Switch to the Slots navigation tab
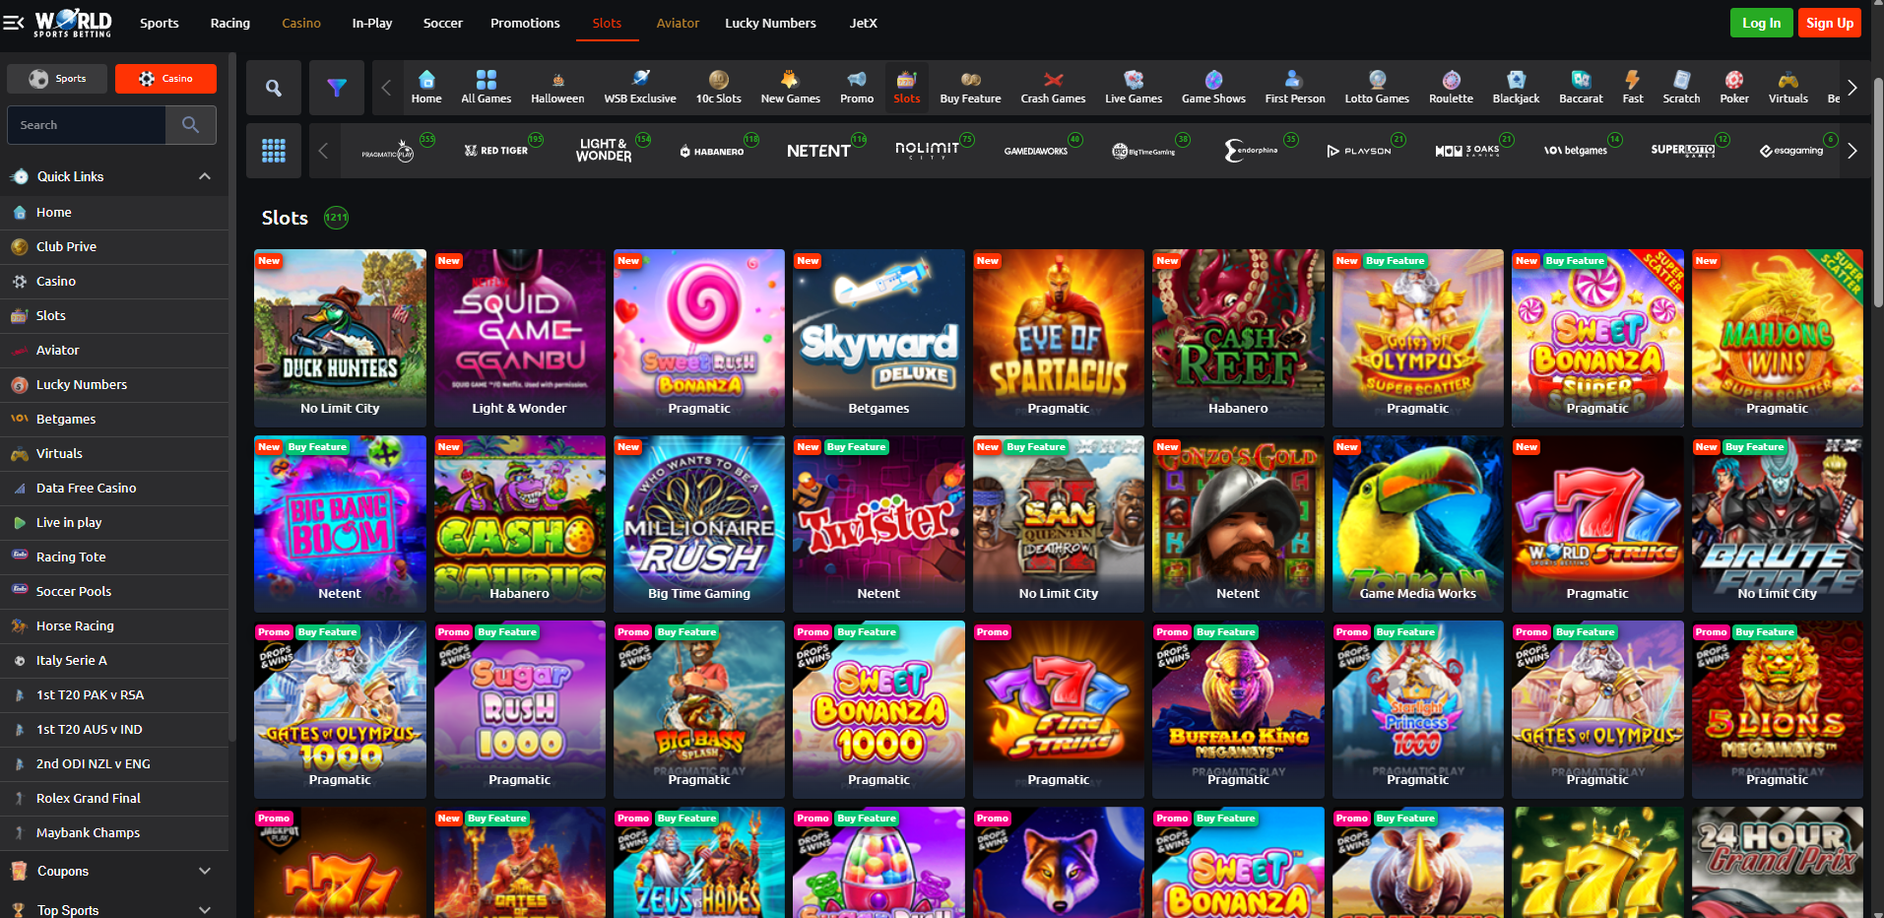The image size is (1884, 918). (607, 23)
